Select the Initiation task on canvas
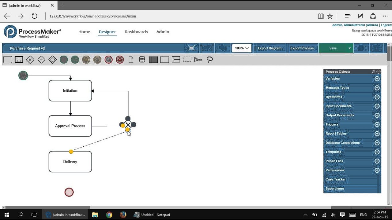Image resolution: width=392 pixels, height=220 pixels. point(70,91)
